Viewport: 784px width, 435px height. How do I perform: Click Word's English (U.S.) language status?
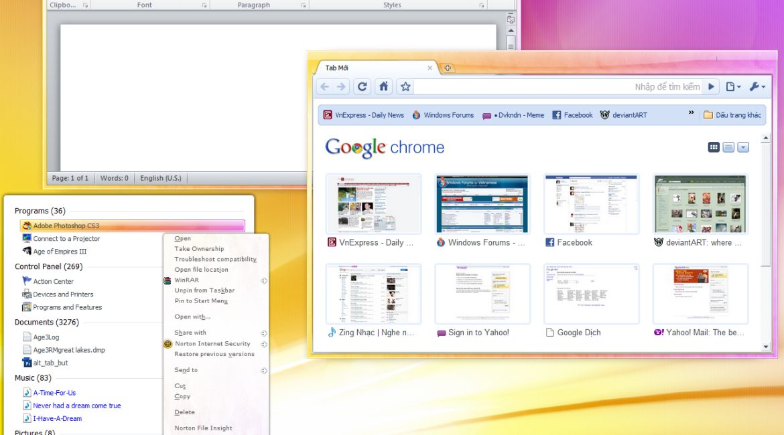(x=161, y=178)
